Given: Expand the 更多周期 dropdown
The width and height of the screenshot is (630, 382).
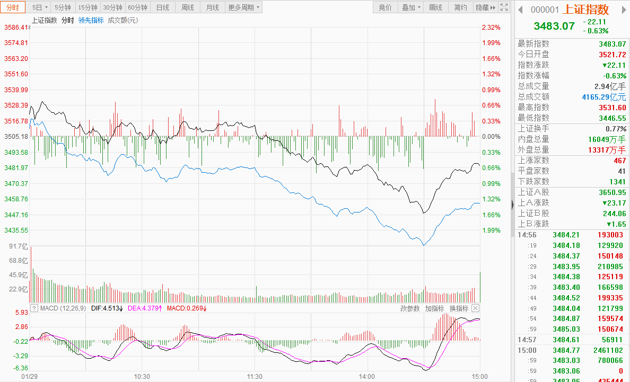Looking at the screenshot, I should click(x=243, y=7).
